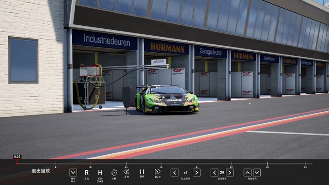329x185 pixels.
Task: Click the replay timeline progress bar
Action: (164, 163)
